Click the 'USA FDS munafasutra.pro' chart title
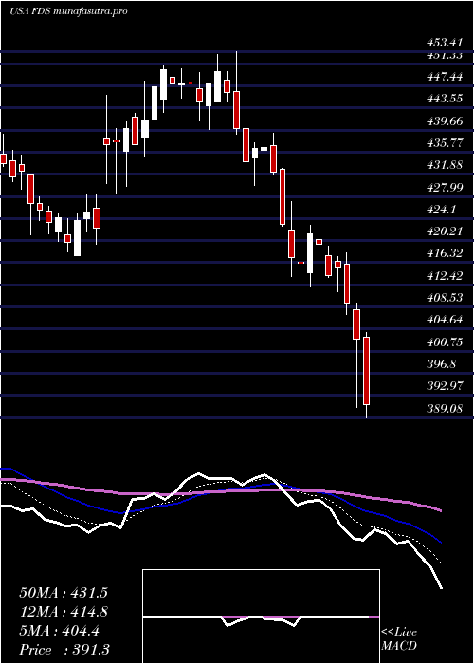The width and height of the screenshot is (474, 664). click(x=68, y=11)
